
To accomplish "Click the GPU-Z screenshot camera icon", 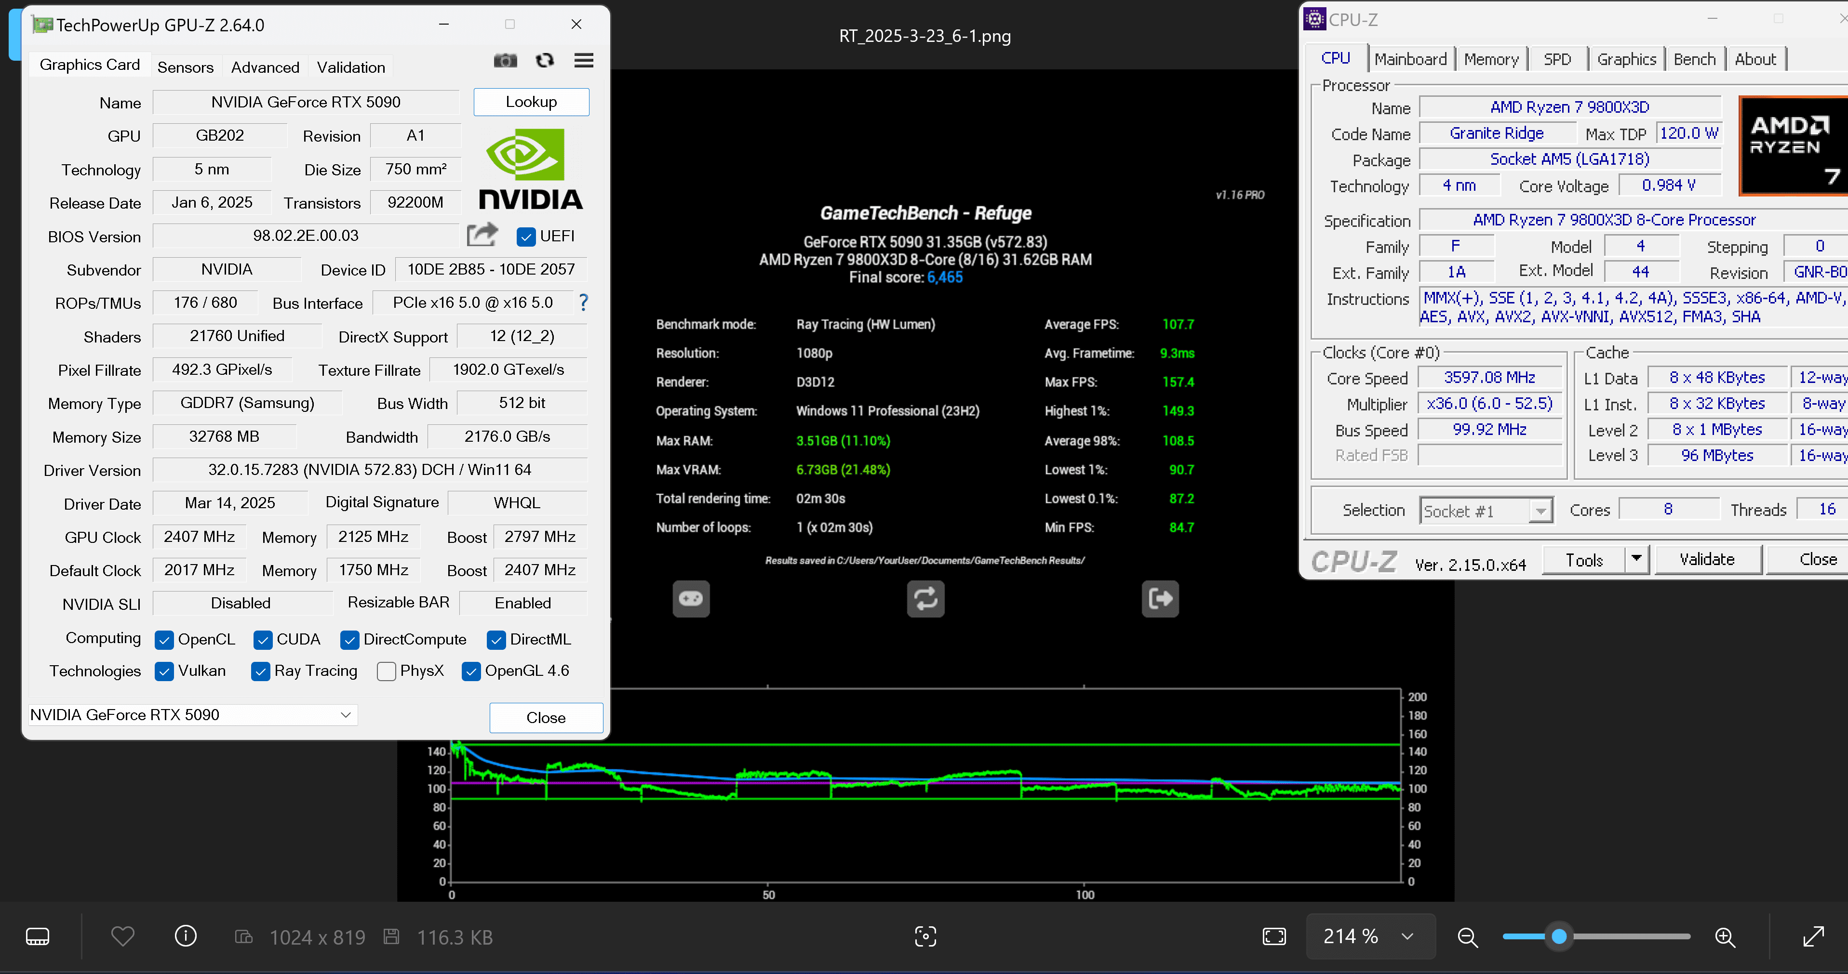I will [505, 61].
